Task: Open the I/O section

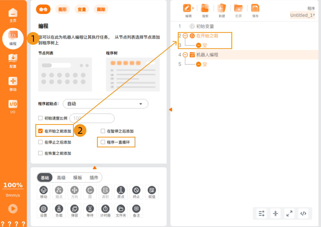Action: coord(13,107)
